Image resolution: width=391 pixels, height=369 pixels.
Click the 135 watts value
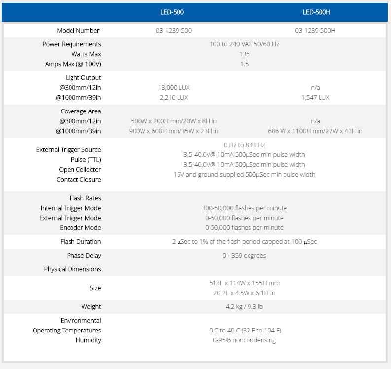[245, 54]
